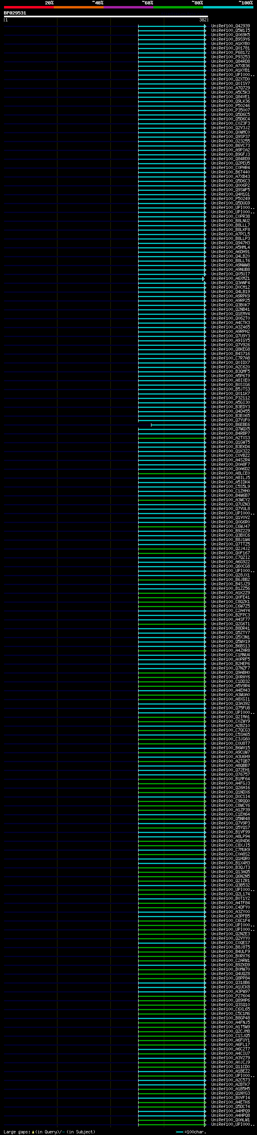Click the cyan ~100% identity legend segment

point(228,7)
